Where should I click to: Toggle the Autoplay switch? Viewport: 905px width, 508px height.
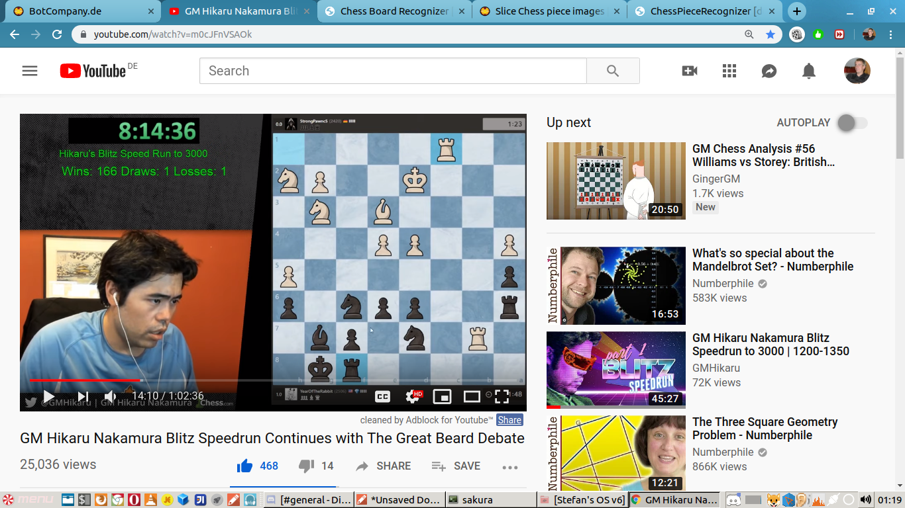point(852,123)
